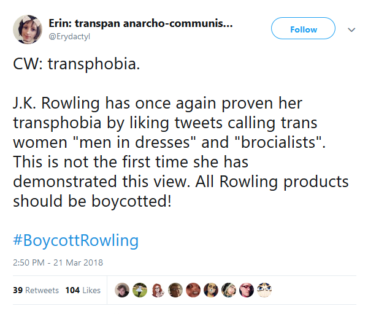The height and width of the screenshot is (314, 368).
Task: Expand the tweet options chevron menu
Action: pyautogui.click(x=351, y=30)
